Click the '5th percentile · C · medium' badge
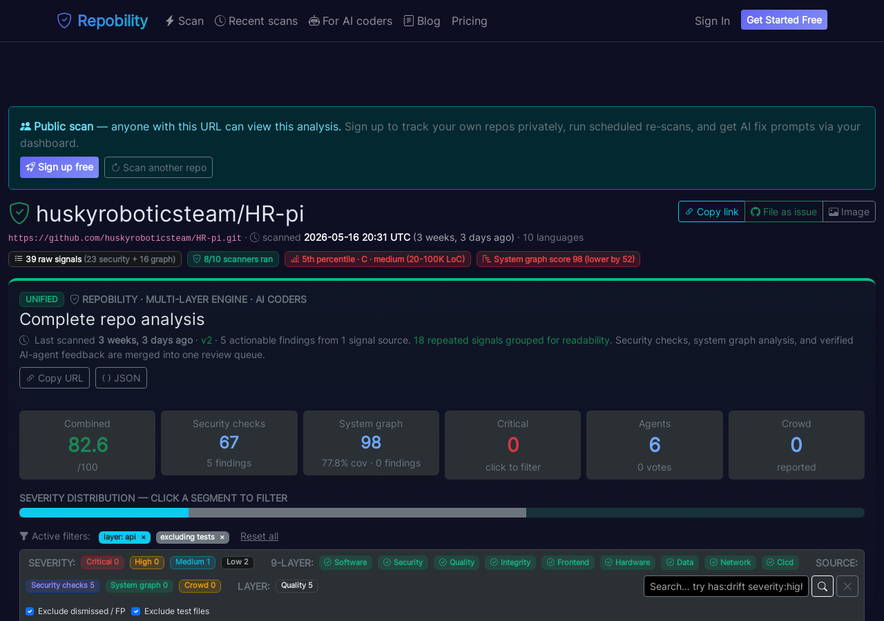Screen dimensions: 884x621 click(x=378, y=259)
